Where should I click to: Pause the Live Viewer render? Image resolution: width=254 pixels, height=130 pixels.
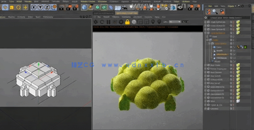(108, 22)
